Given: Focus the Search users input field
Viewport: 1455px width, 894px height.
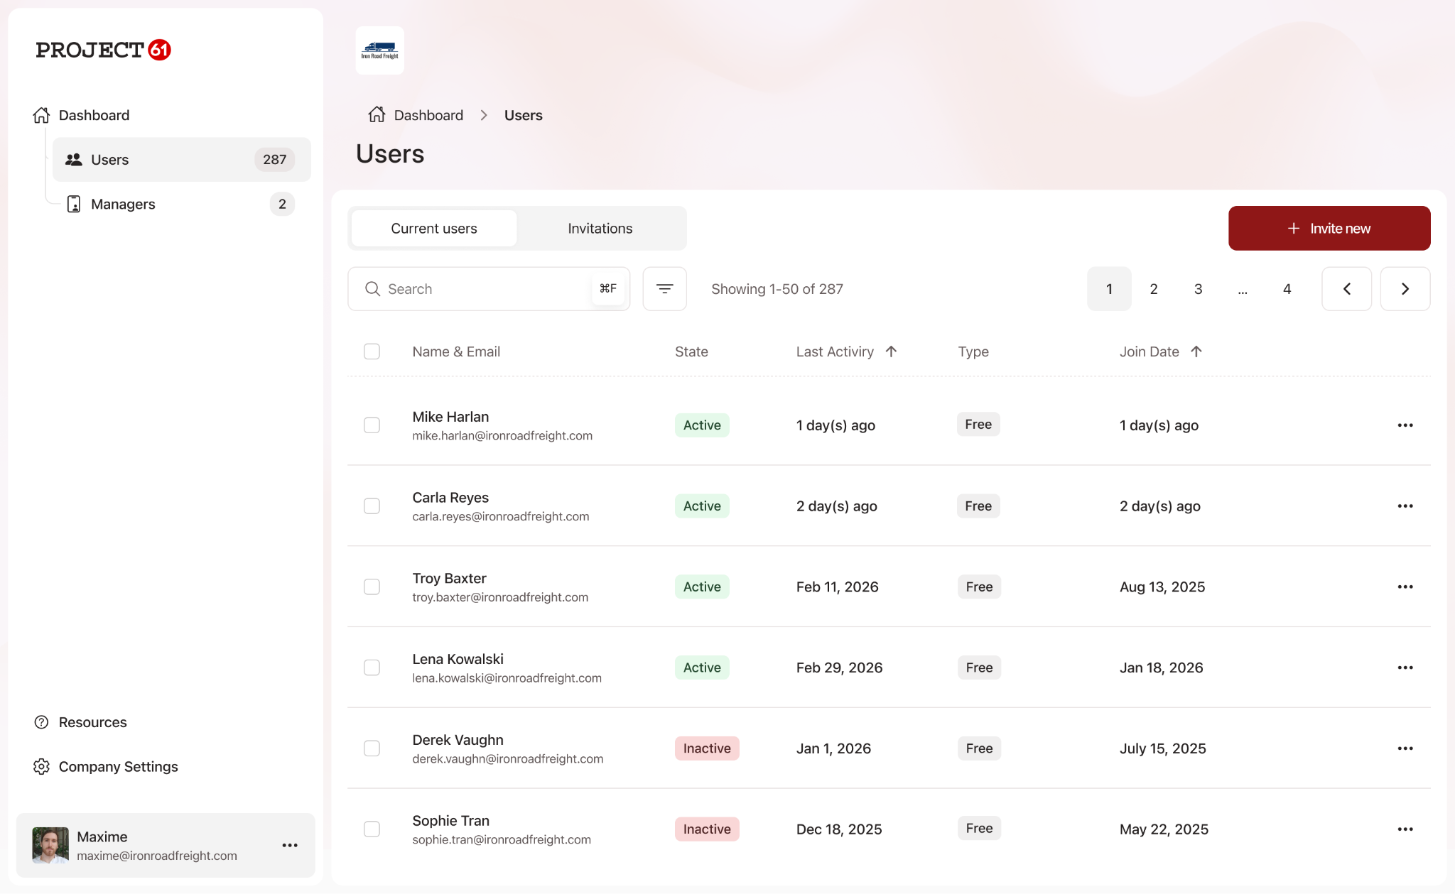Looking at the screenshot, I should (x=483, y=289).
